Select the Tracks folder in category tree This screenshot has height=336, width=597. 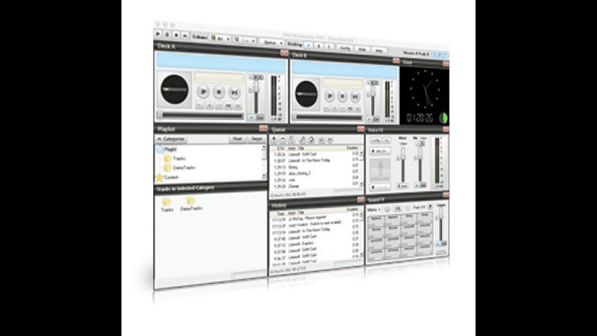174,158
